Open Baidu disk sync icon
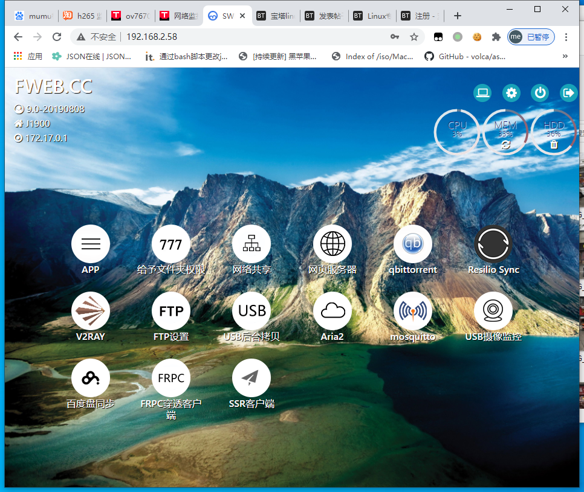Image resolution: width=584 pixels, height=492 pixels. [91, 378]
